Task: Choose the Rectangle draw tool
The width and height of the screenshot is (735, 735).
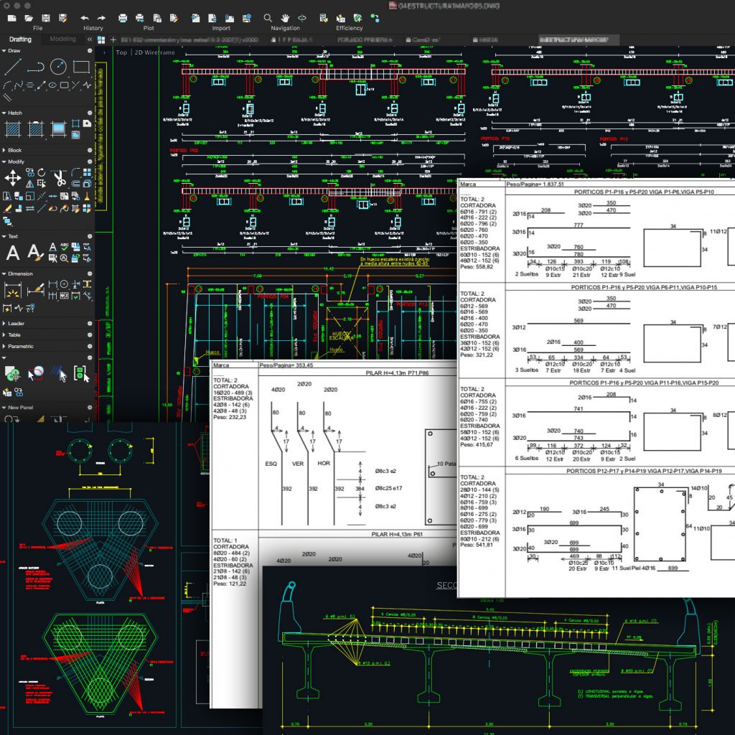Action: click(81, 67)
